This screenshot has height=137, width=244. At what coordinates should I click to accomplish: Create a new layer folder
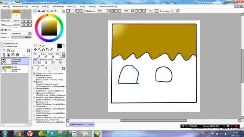[x=13, y=51]
